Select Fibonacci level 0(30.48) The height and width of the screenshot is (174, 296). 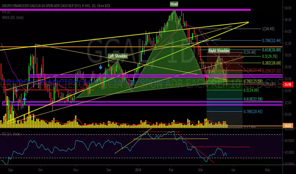[x=250, y=52]
